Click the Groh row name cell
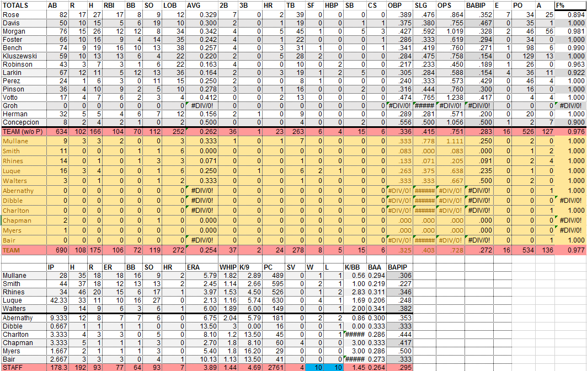587x371 pixels. 24,105
